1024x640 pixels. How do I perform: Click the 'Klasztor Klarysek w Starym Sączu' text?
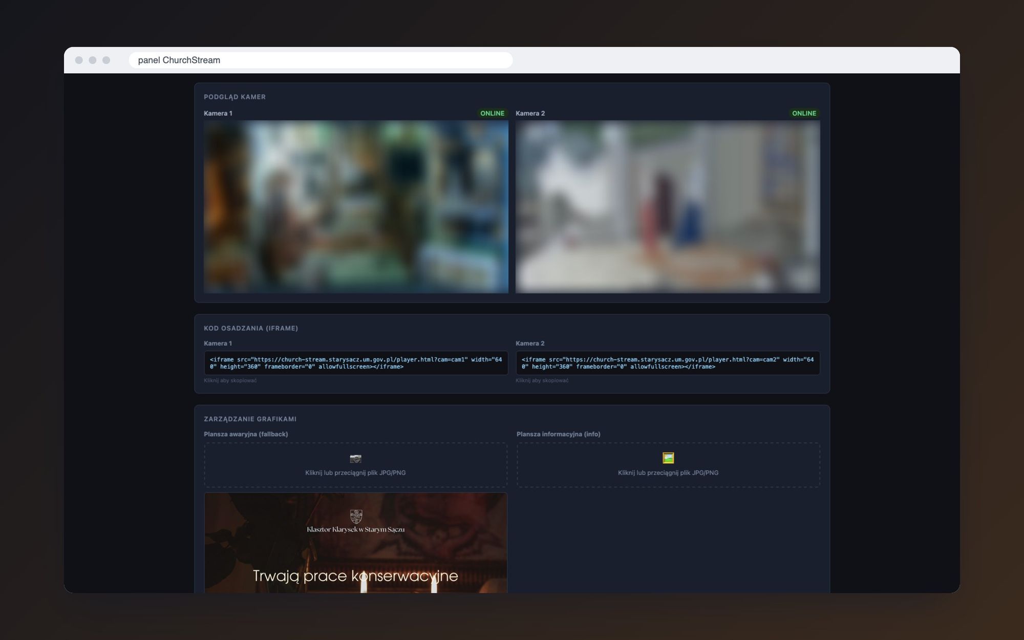pyautogui.click(x=356, y=529)
